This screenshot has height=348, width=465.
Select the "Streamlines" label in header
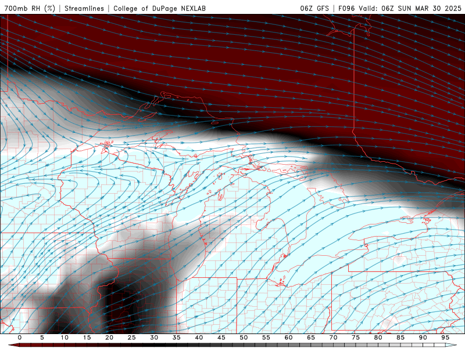coord(84,8)
